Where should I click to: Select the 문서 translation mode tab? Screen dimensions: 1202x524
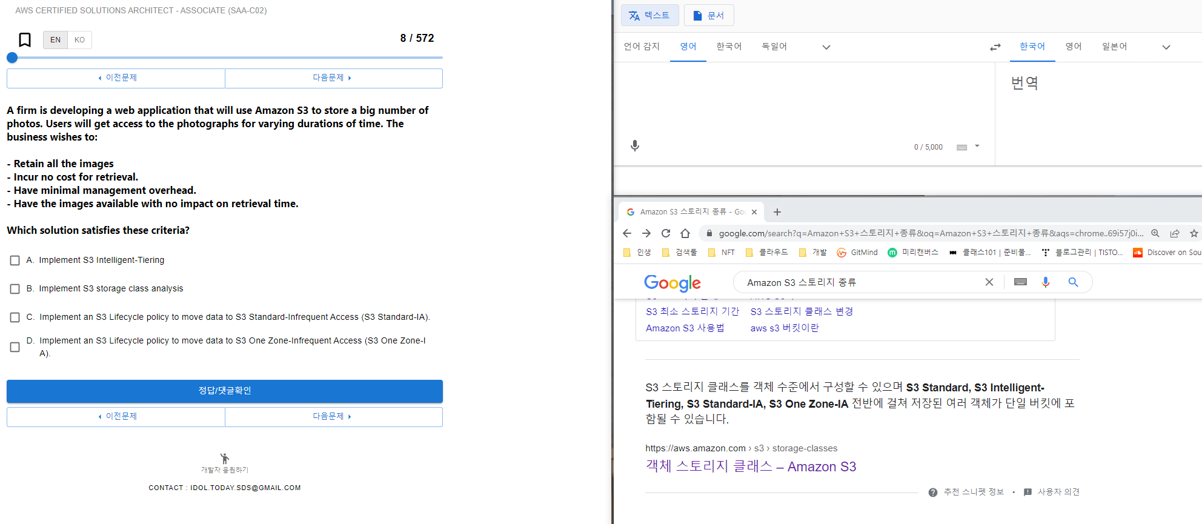tap(709, 16)
